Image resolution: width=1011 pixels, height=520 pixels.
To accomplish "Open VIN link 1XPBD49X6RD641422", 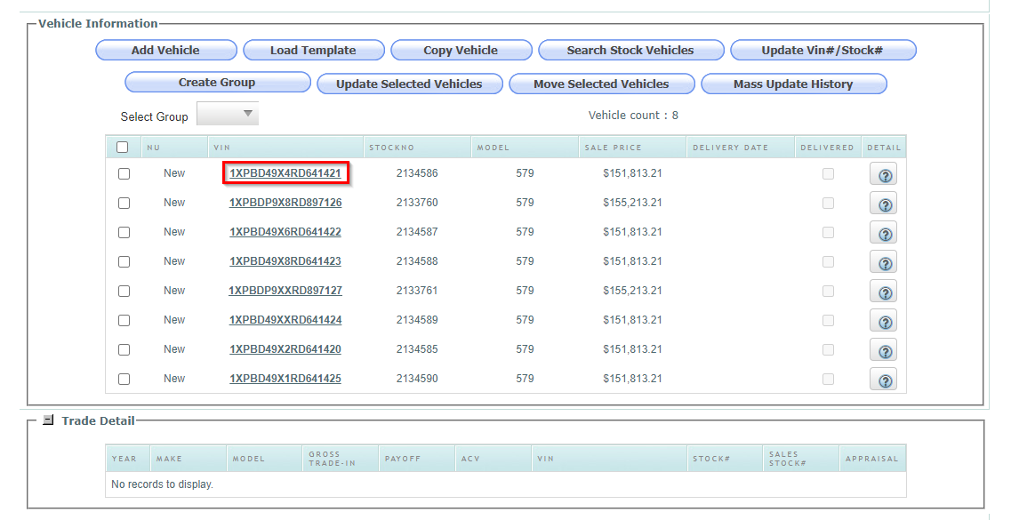I will click(285, 232).
